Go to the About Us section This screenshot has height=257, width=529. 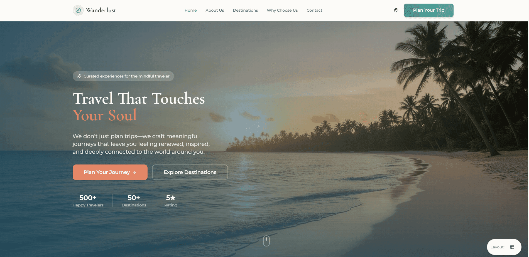click(215, 10)
